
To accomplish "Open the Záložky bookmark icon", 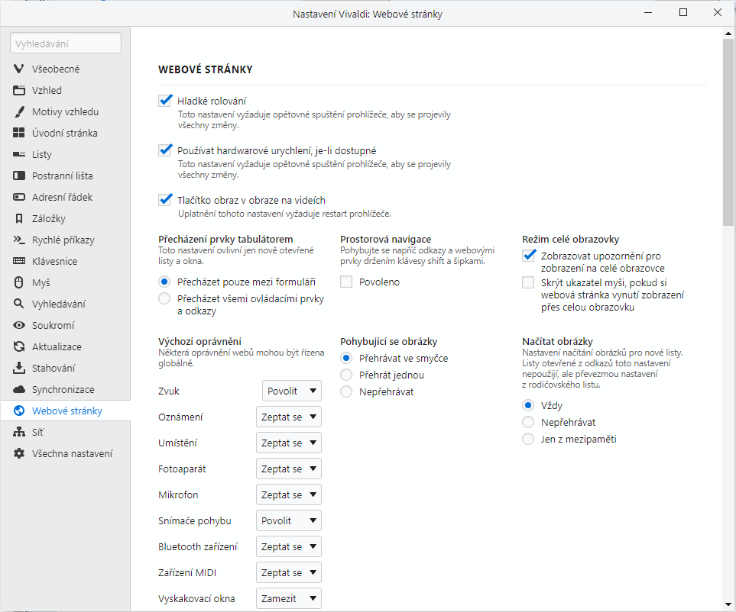I will coord(19,218).
